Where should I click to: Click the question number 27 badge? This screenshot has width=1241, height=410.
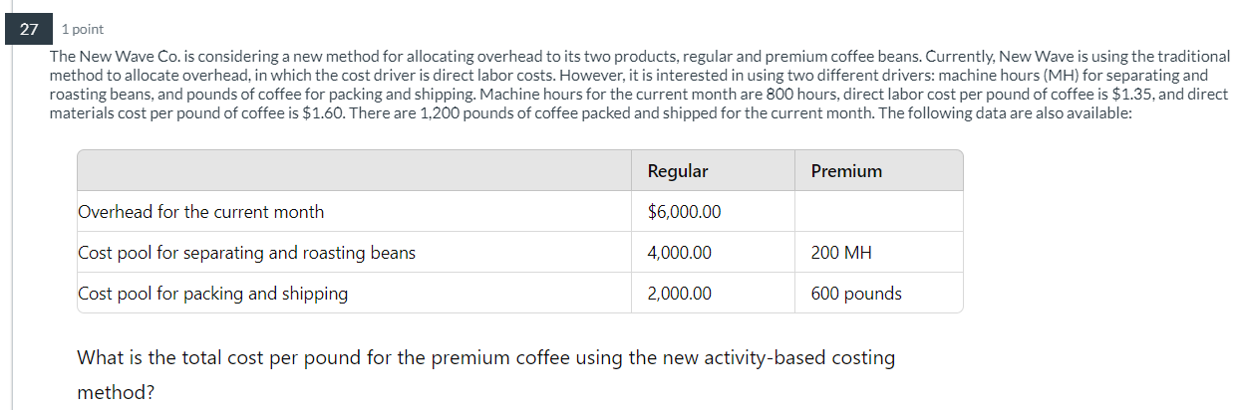tap(29, 30)
